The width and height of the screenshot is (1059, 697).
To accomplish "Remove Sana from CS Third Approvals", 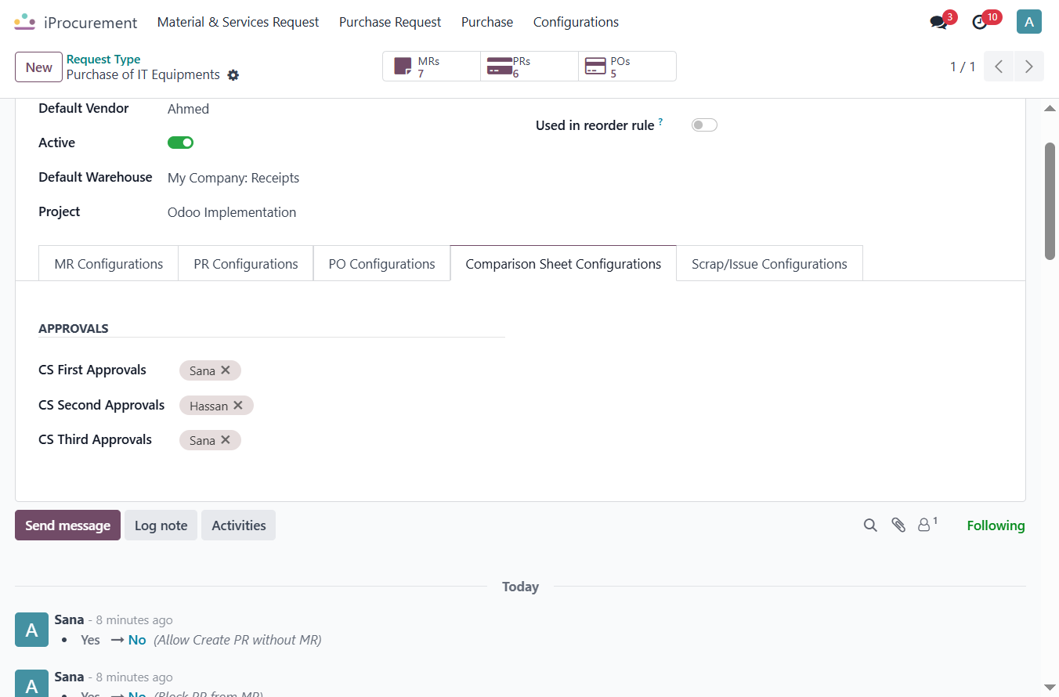I will (226, 440).
